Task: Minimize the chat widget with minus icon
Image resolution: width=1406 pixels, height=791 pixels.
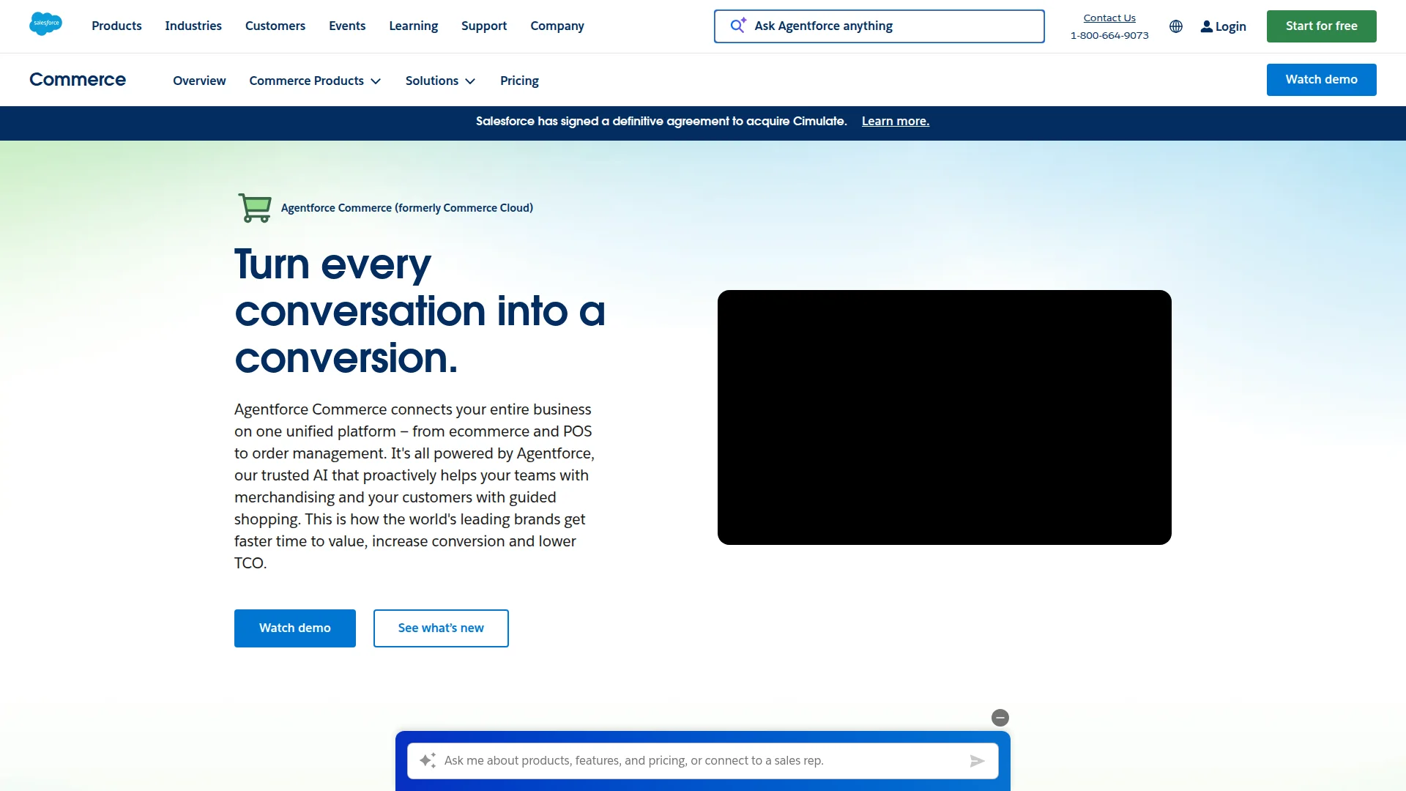Action: click(1000, 718)
